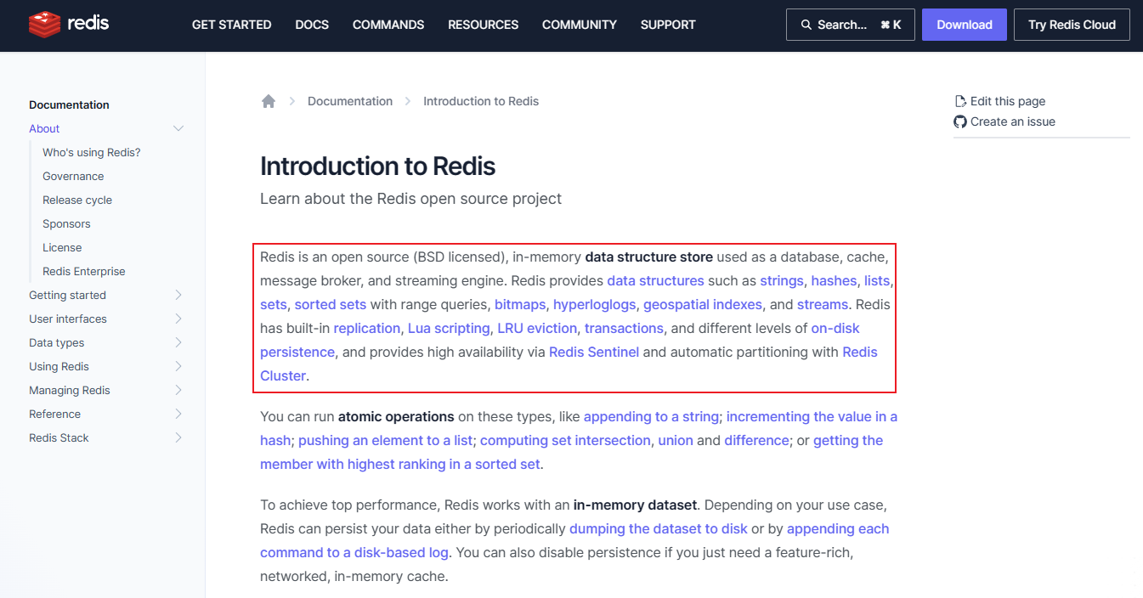Follow the bitmaps link
The image size is (1143, 598).
pos(520,304)
